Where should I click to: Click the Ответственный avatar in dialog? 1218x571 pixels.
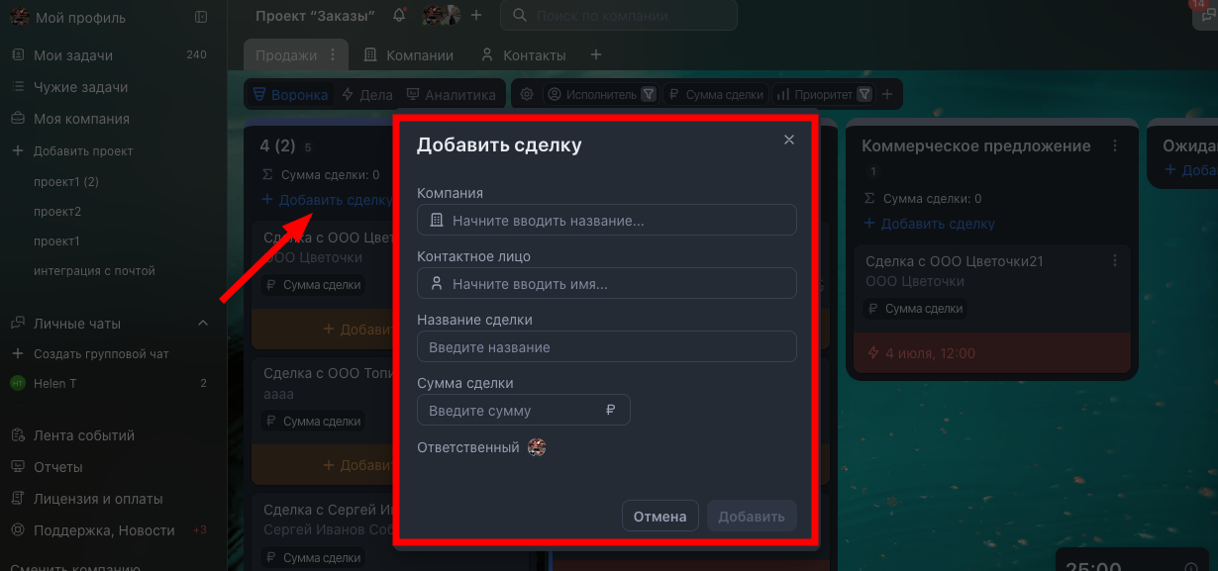coord(537,447)
